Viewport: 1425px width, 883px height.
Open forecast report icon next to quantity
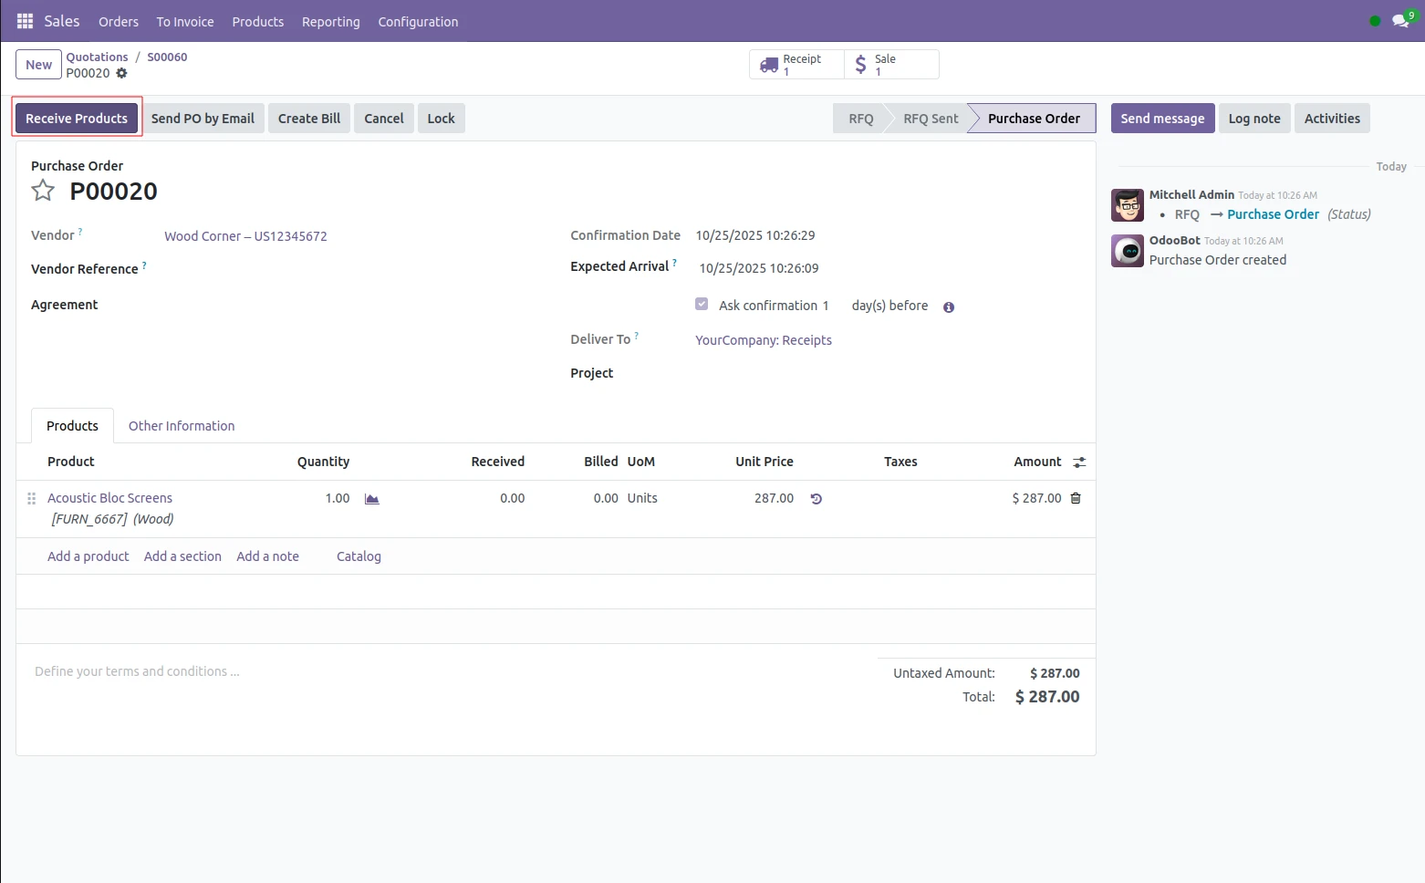coord(371,499)
